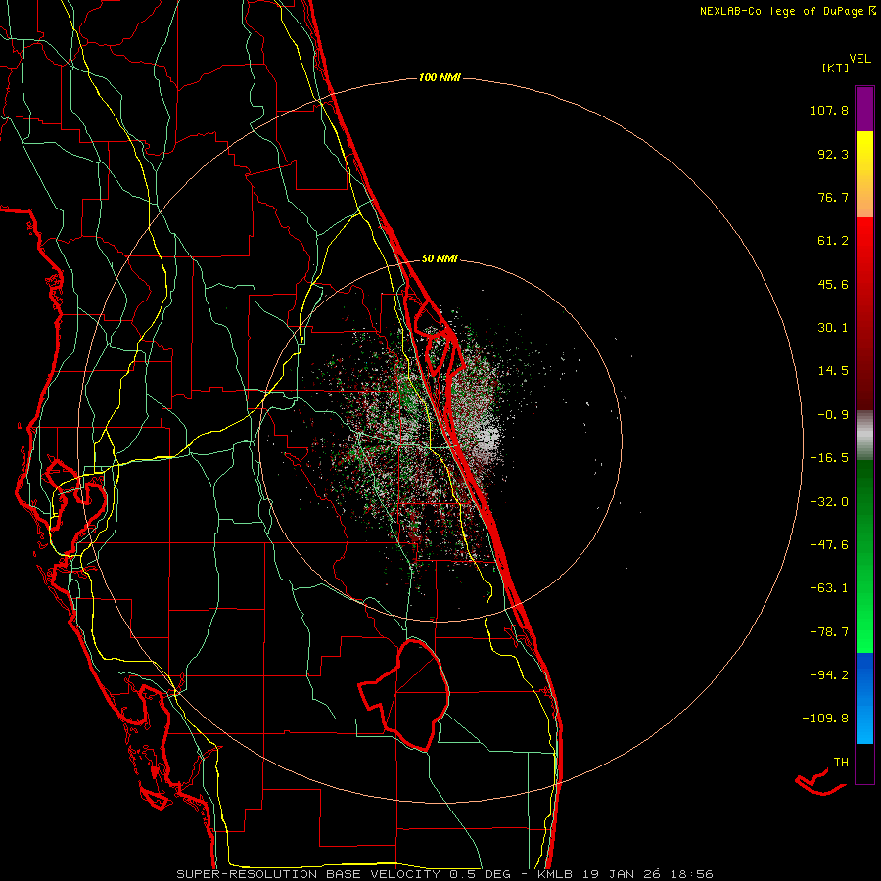The image size is (881, 881).
Task: Click the 50 NMI range ring label
Action: pyautogui.click(x=440, y=258)
